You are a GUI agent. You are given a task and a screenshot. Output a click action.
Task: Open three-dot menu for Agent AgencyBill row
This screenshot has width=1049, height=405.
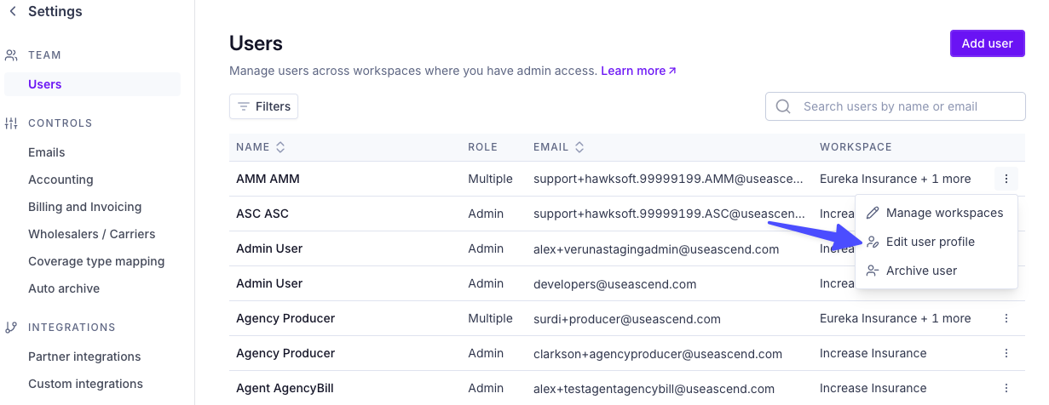point(1006,388)
